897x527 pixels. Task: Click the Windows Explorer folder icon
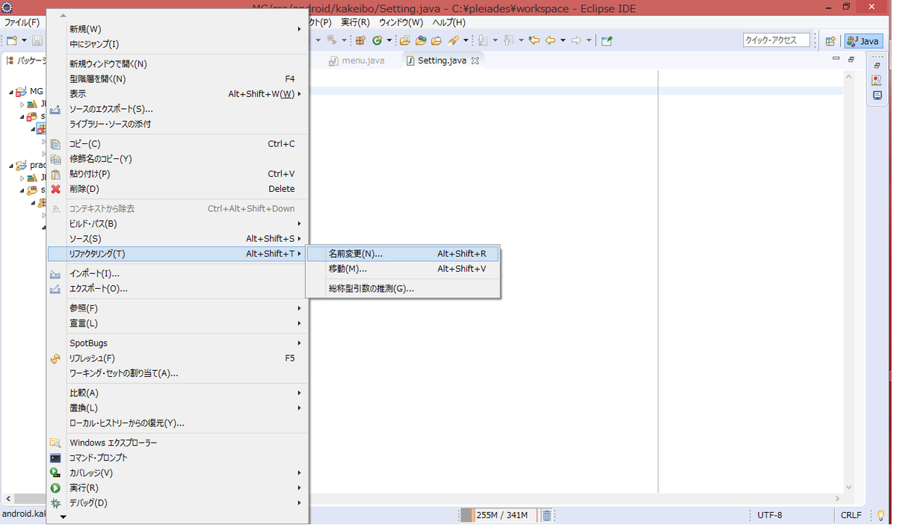click(55, 443)
